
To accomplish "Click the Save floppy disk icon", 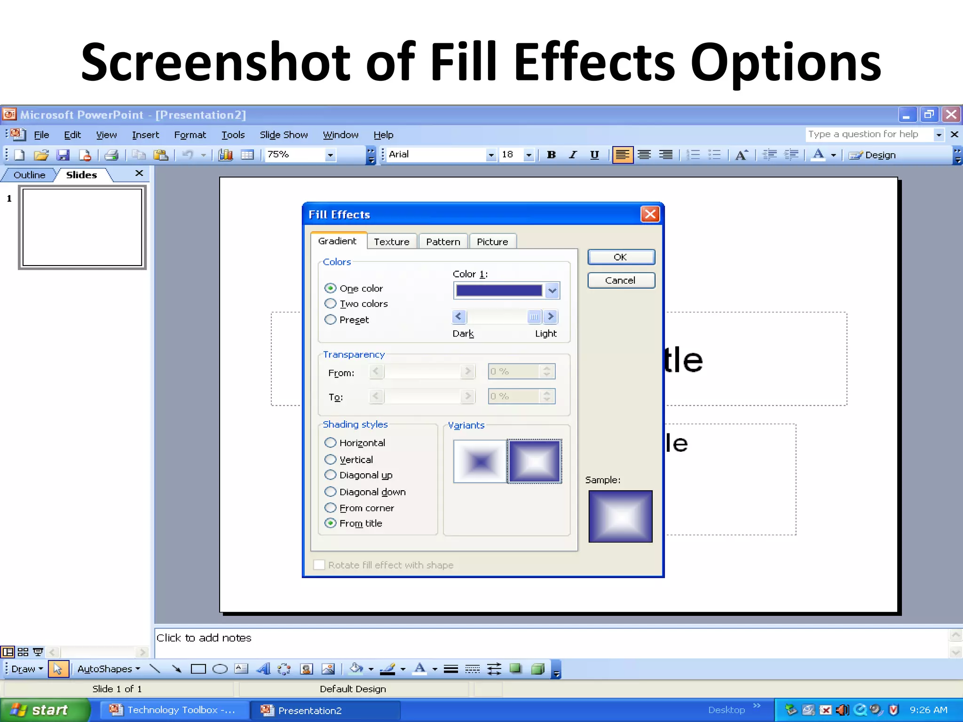I will pyautogui.click(x=63, y=155).
